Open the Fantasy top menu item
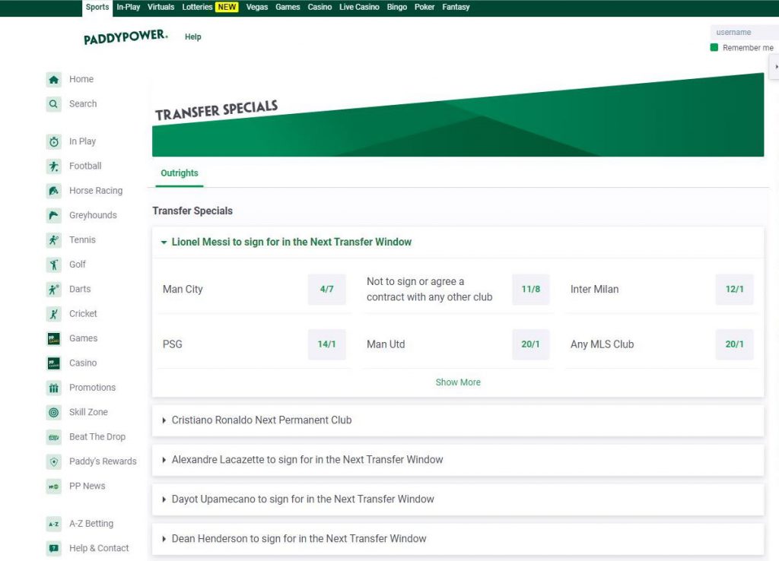The image size is (779, 561). tap(456, 8)
